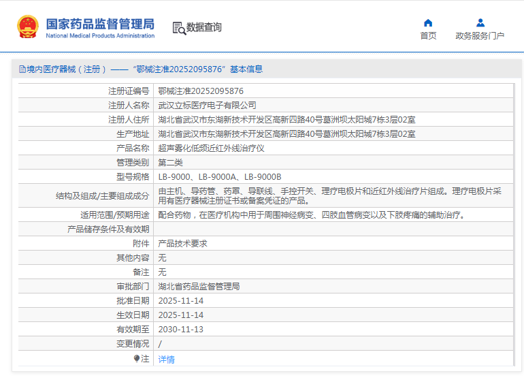Click approval department 湖北省药品监督管理局
The image size is (524, 382).
pos(199,286)
